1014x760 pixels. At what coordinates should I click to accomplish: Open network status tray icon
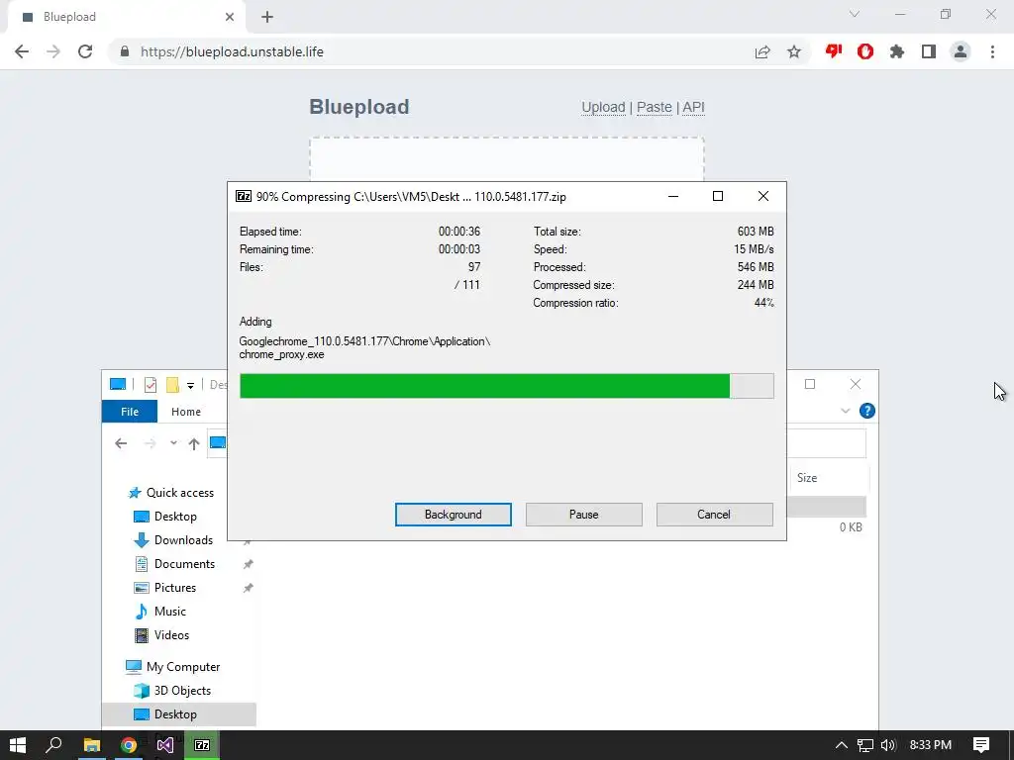[865, 745]
